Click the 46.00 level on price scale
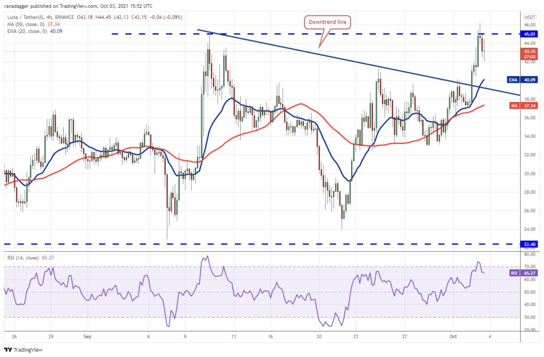 pyautogui.click(x=529, y=25)
